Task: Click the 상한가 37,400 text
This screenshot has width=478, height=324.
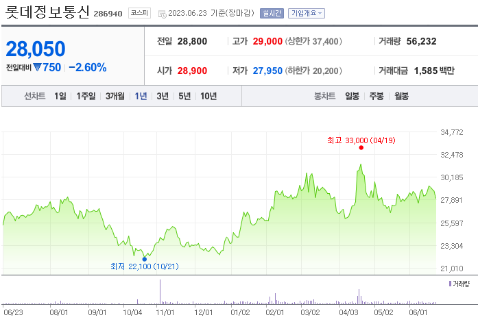Action: (x=313, y=41)
